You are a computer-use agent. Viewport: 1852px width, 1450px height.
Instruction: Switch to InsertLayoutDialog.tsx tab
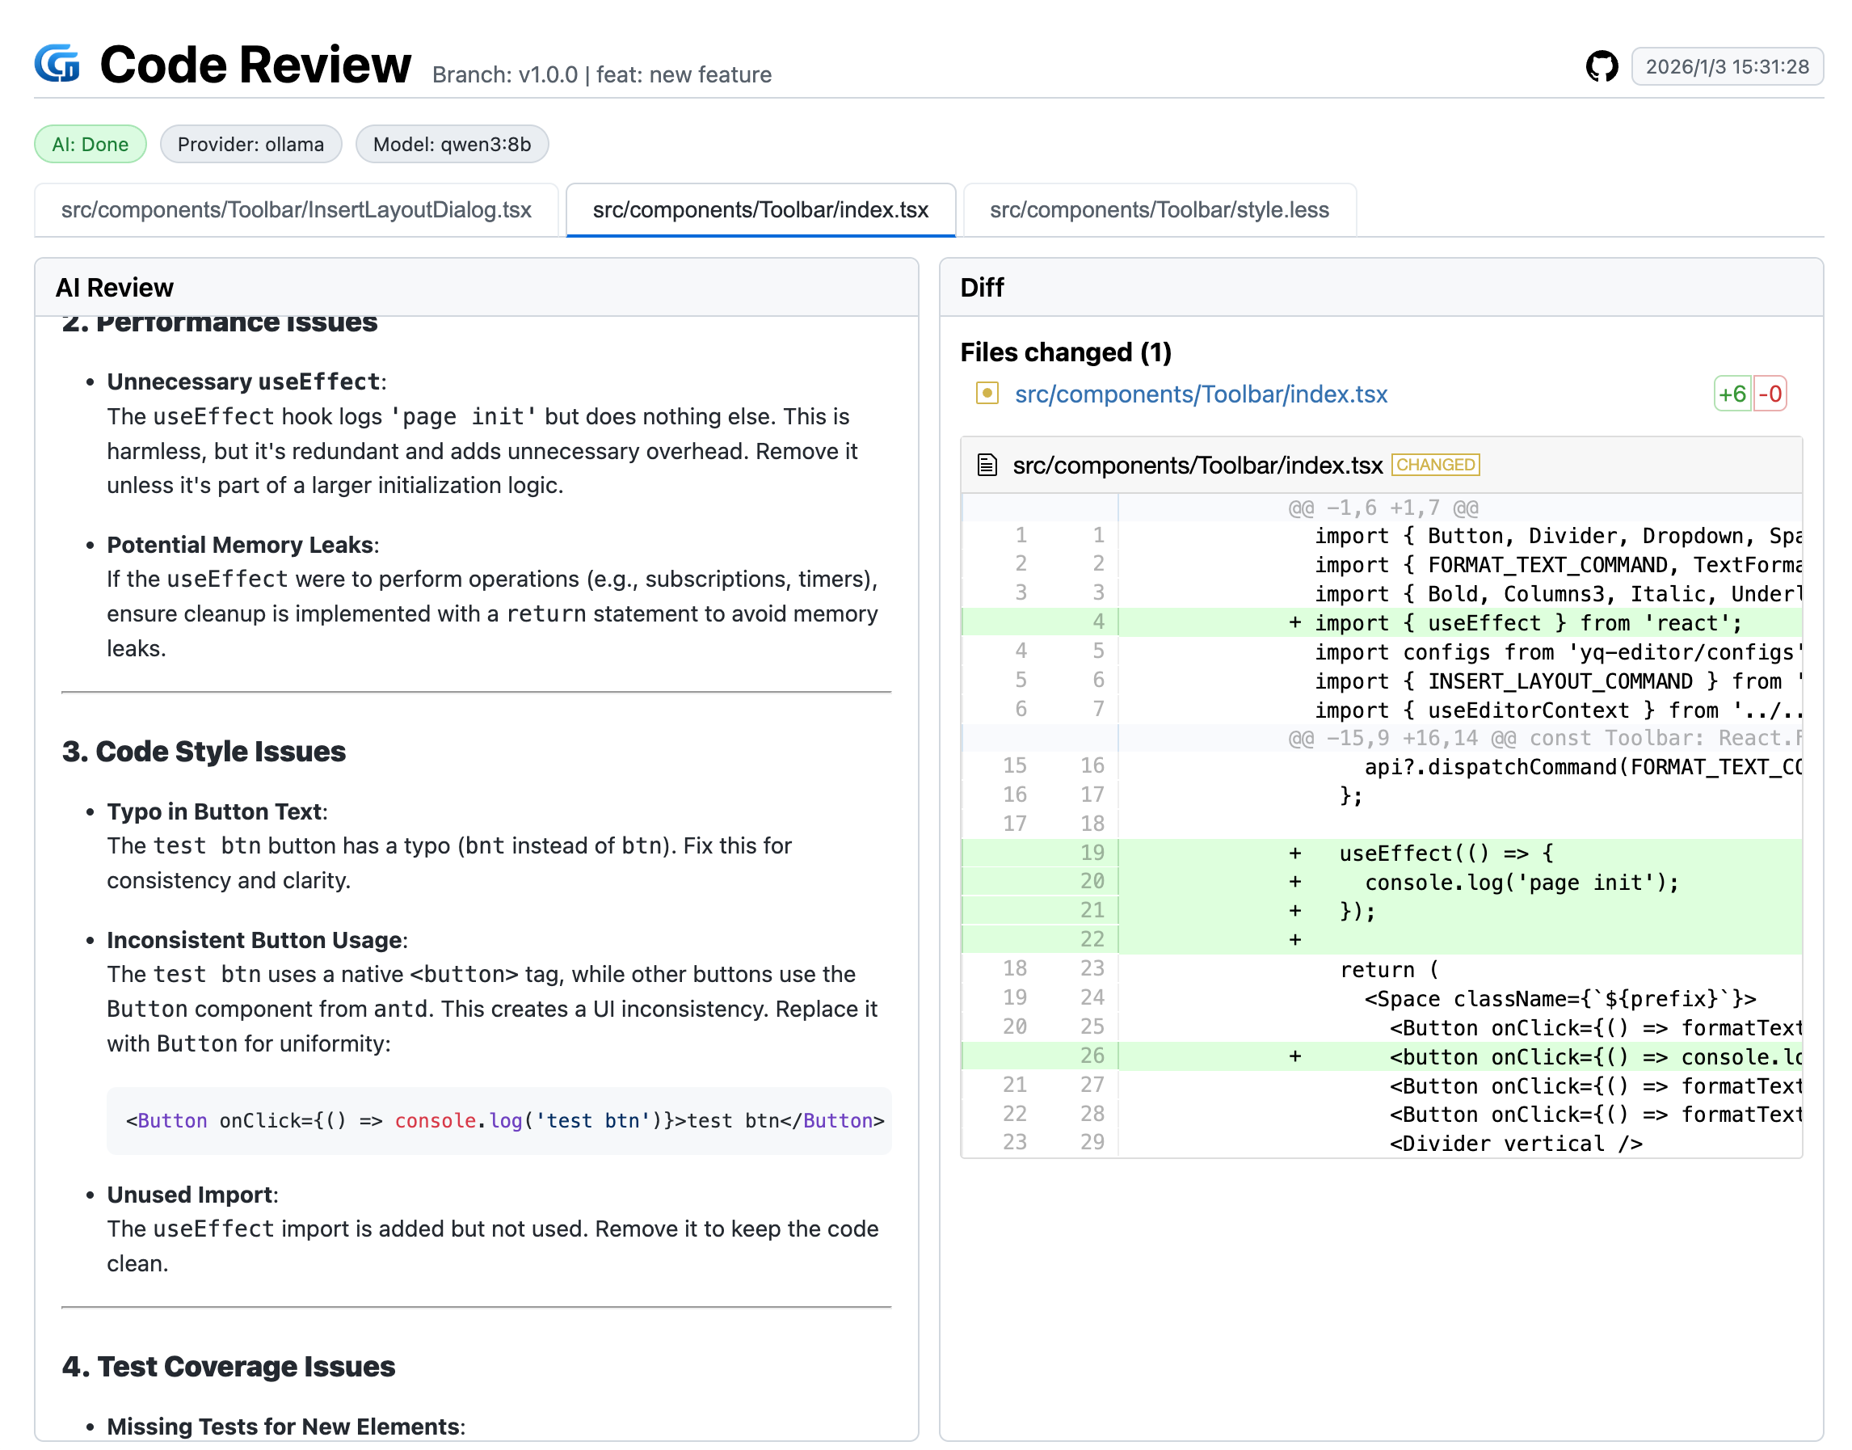297,209
